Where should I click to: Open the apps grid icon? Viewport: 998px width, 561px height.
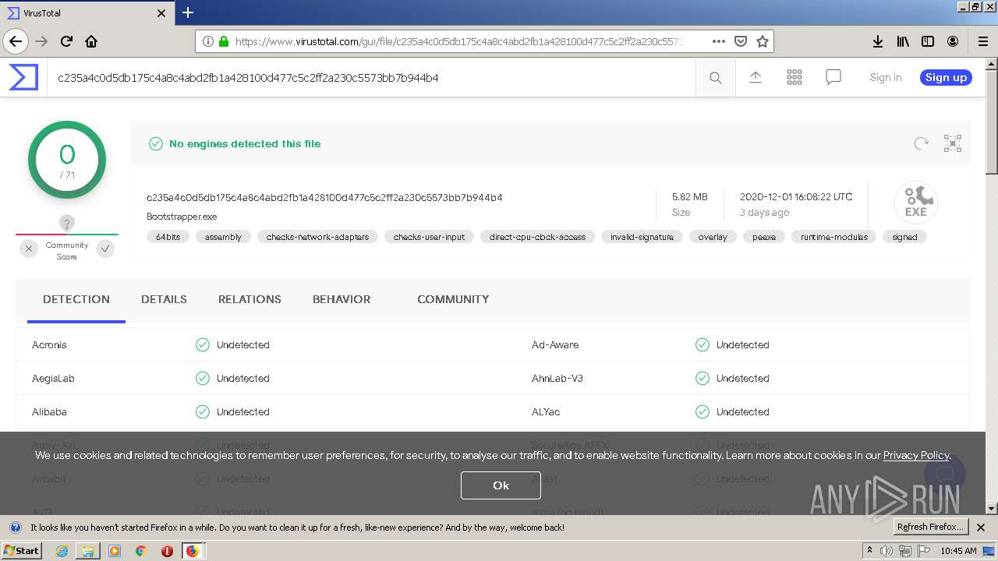795,77
